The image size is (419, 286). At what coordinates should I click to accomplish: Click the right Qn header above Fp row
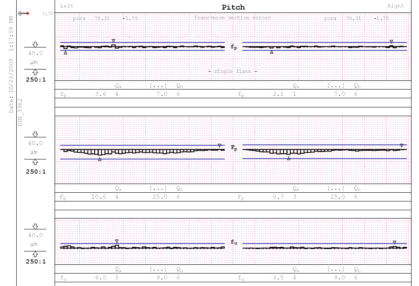(x=357, y=189)
